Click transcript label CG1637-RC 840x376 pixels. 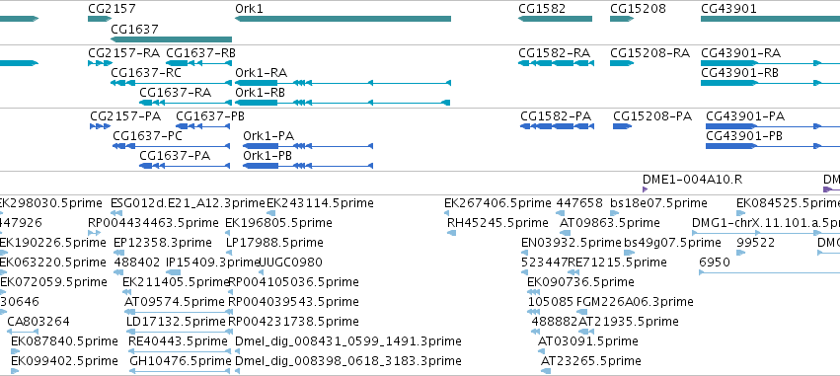tap(146, 73)
